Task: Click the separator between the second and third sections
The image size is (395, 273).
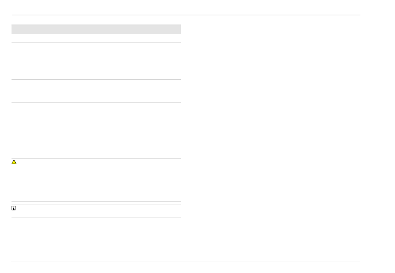Action: 96,102
